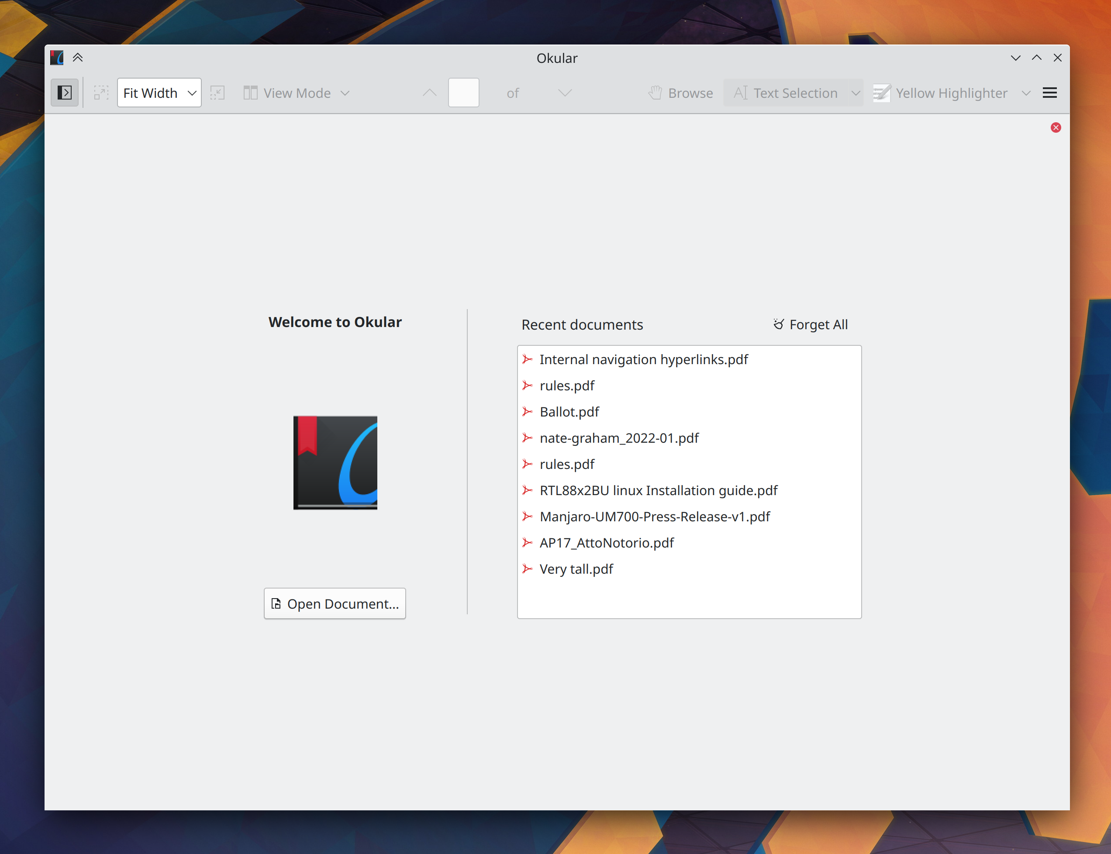This screenshot has width=1111, height=854.
Task: Click the fit page icon beside the zoom box
Action: (217, 93)
